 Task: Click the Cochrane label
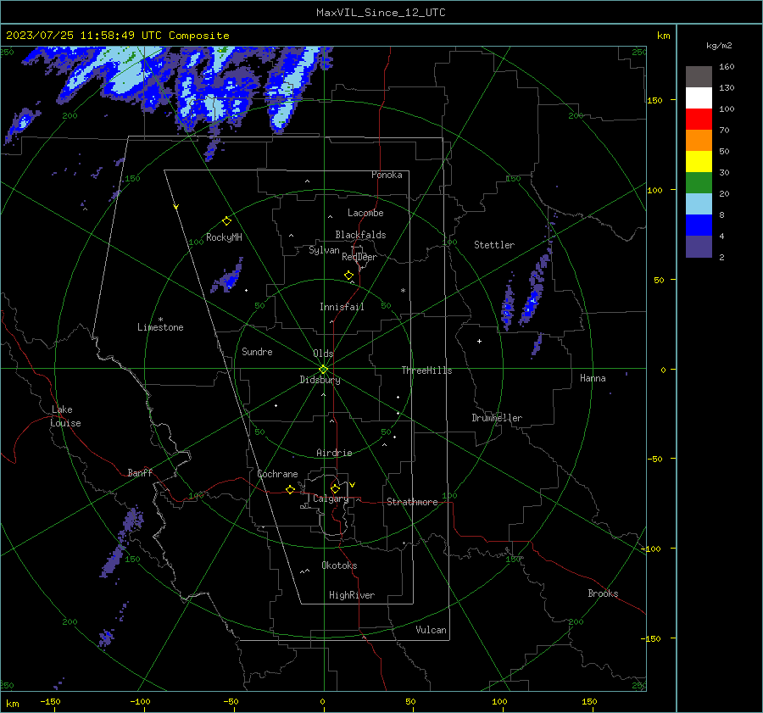coord(277,474)
